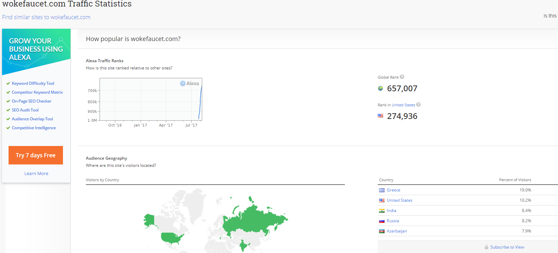
Task: Open India country link
Action: [391, 211]
